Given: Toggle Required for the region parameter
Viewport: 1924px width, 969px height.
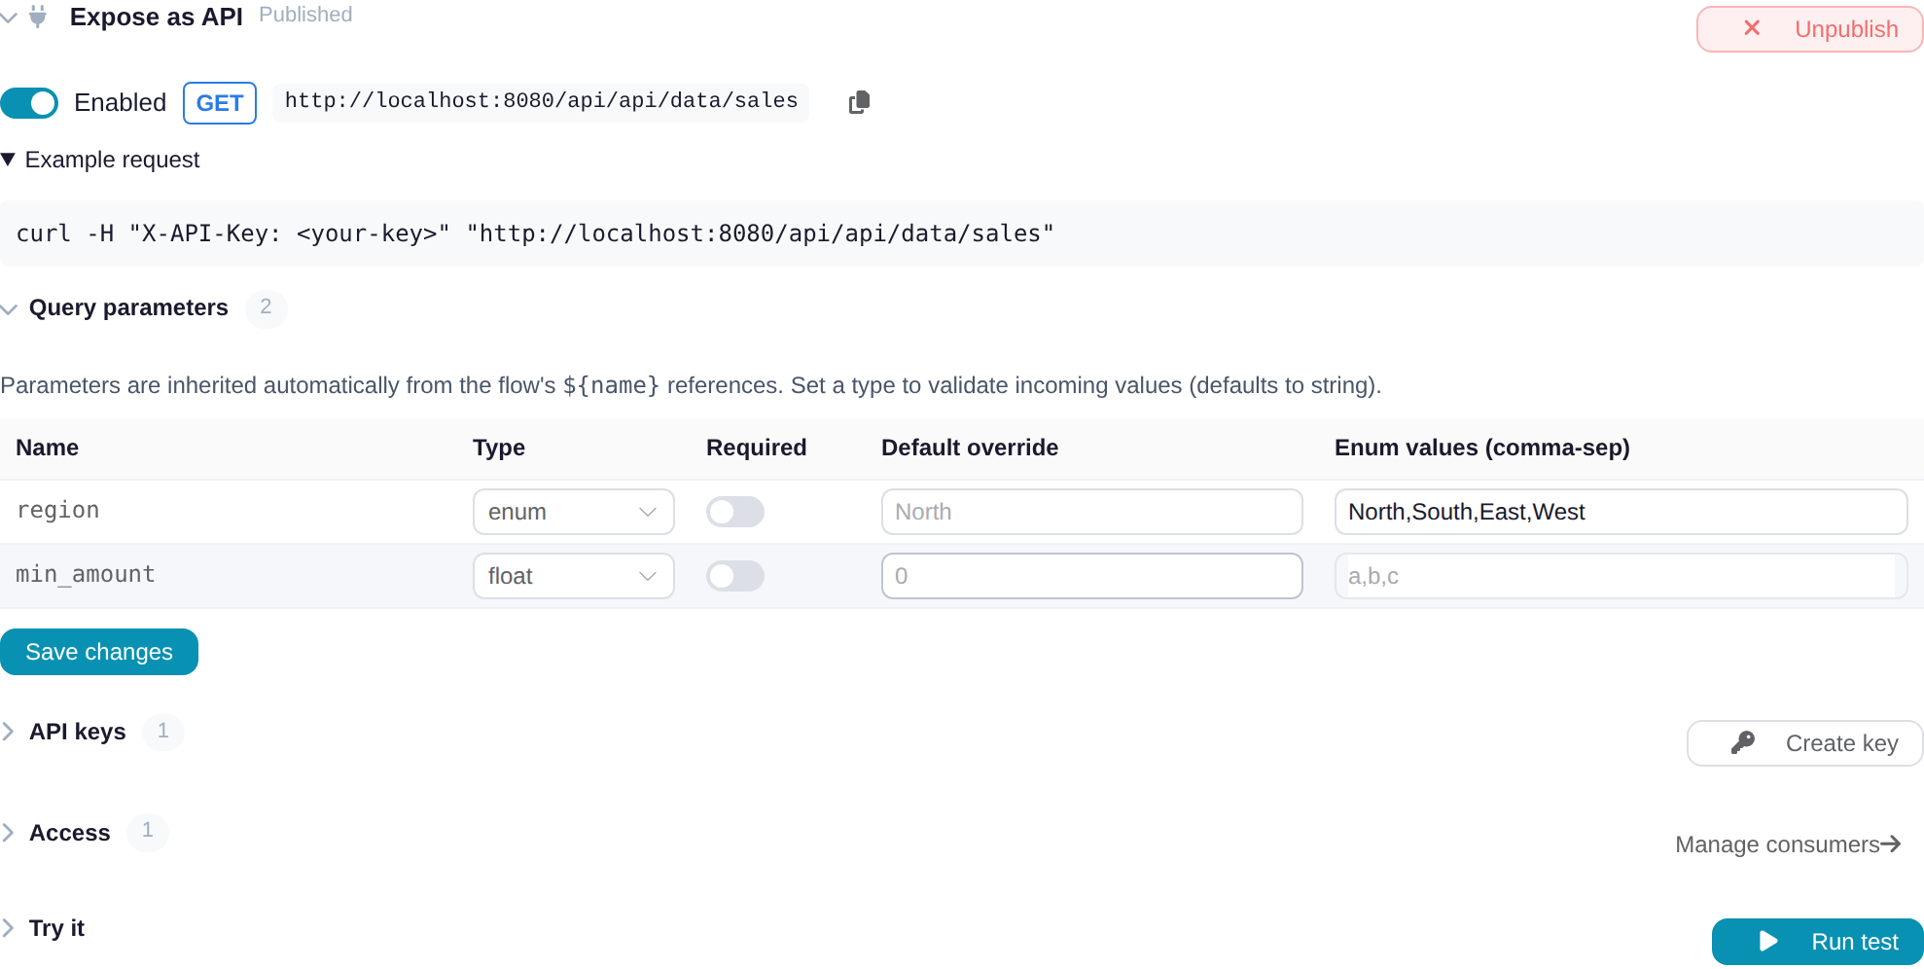Looking at the screenshot, I should (735, 512).
